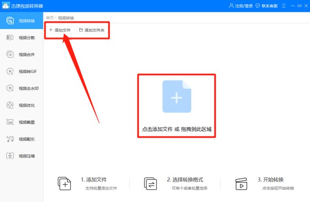Close the converter window
This screenshot has width=310, height=202.
click(x=306, y=6)
